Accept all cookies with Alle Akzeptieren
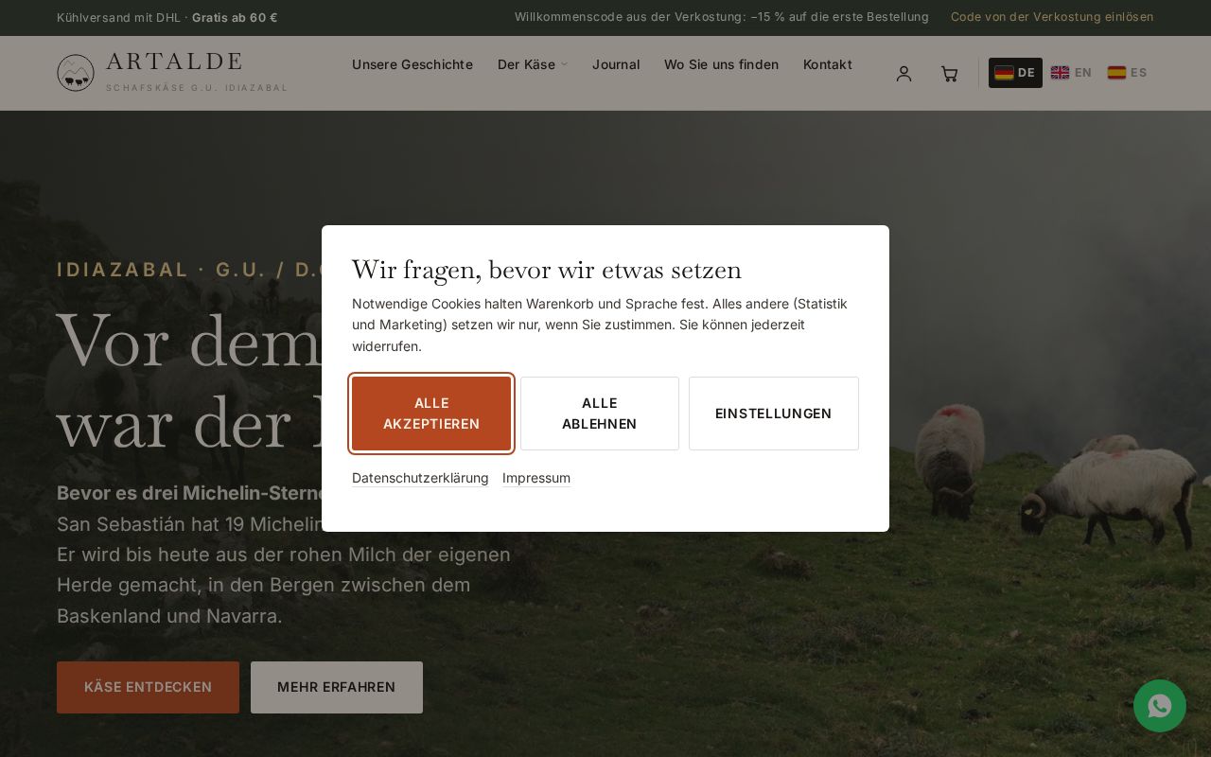1211x757 pixels. point(431,414)
